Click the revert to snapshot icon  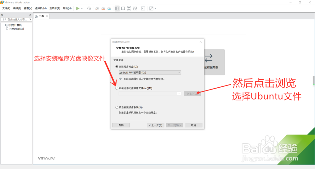click(103, 9)
